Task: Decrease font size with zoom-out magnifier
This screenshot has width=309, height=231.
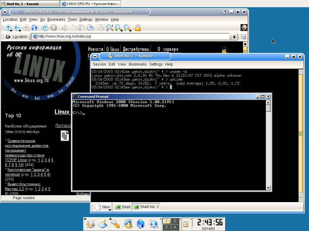Action: tap(127, 28)
